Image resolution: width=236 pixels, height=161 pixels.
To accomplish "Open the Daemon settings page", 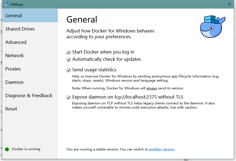I will click(x=14, y=82).
